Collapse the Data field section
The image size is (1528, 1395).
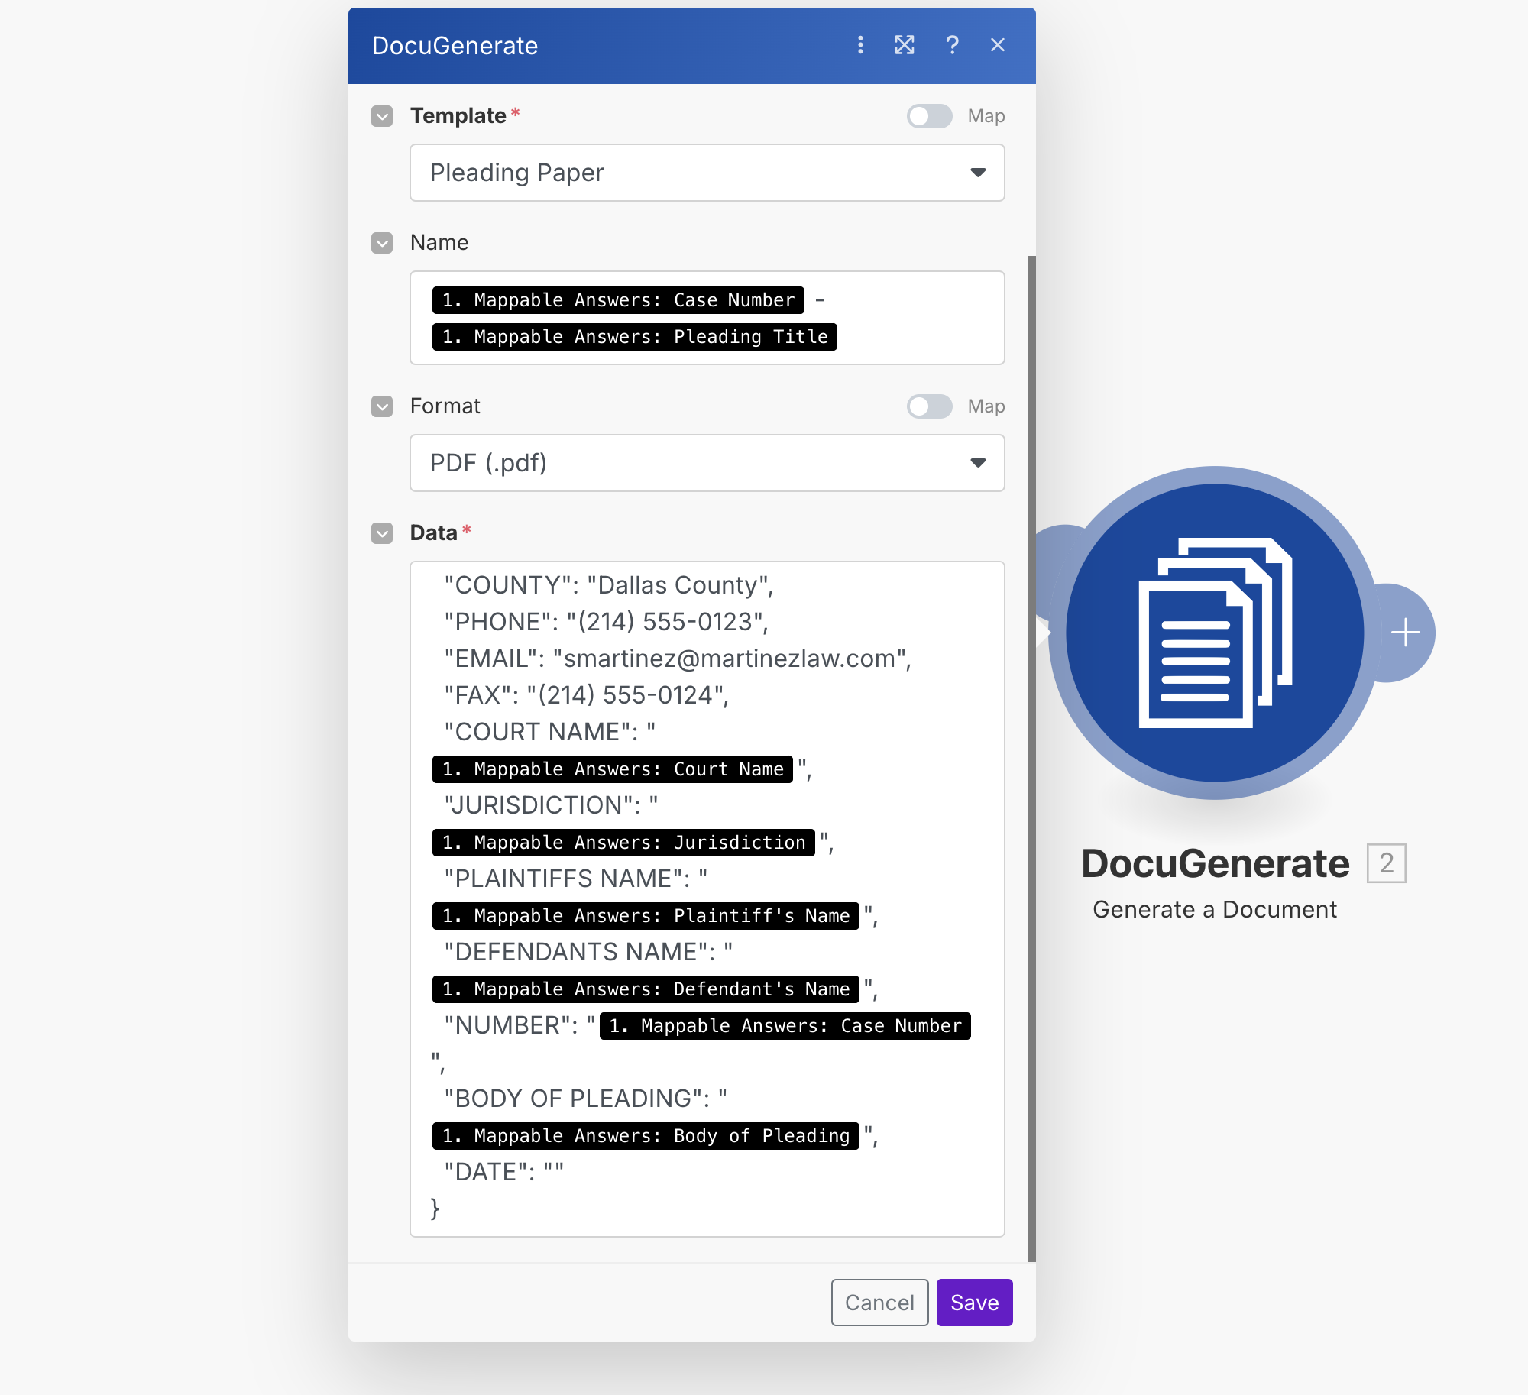382,533
